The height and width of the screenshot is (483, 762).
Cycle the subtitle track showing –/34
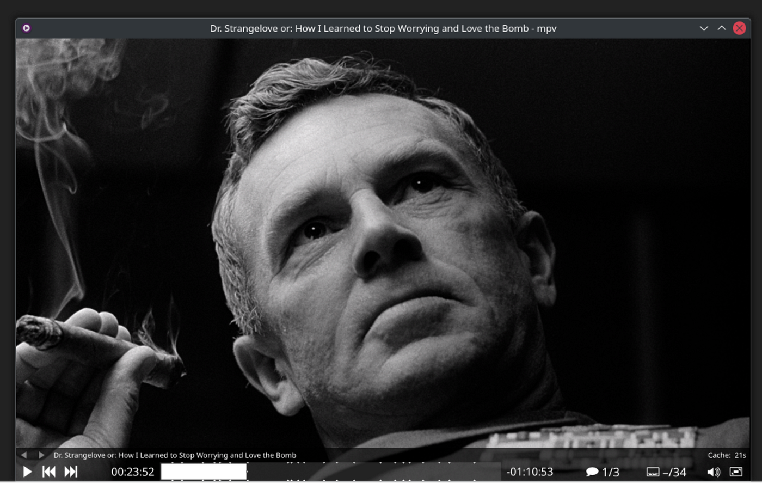[x=666, y=472]
